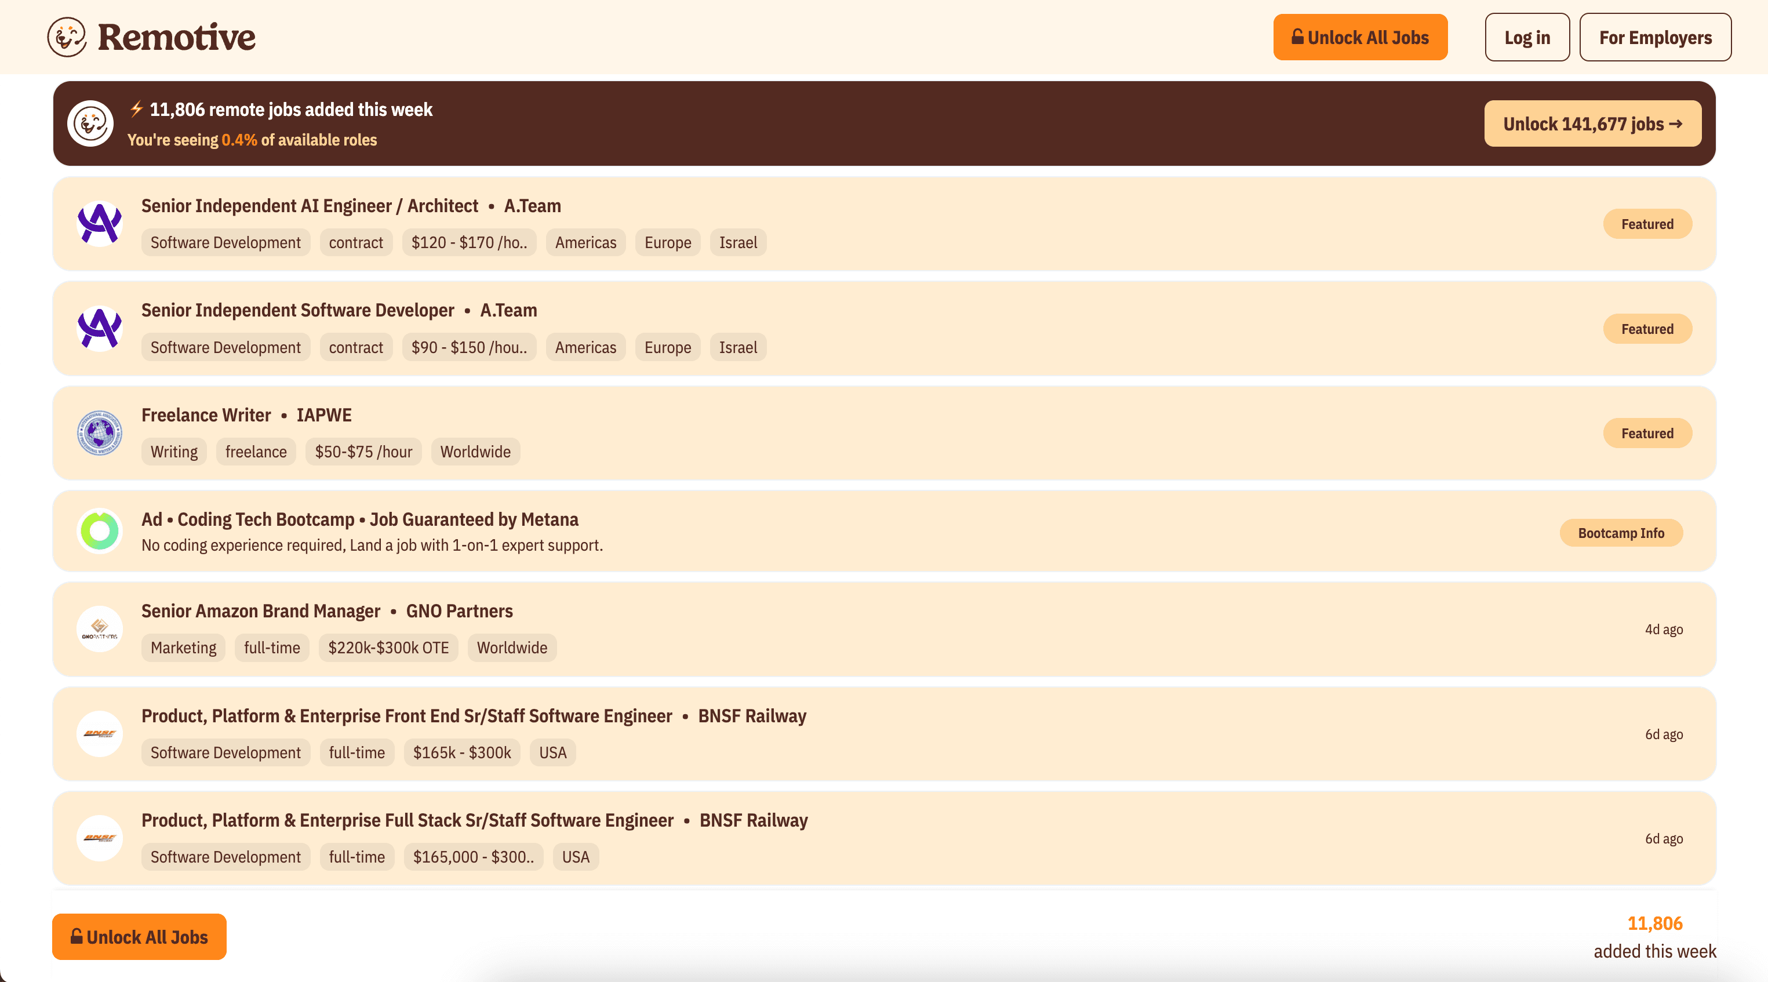Open the Freelance Writer job at IAPWE
Image resolution: width=1768 pixels, height=982 pixels.
pyautogui.click(x=206, y=414)
